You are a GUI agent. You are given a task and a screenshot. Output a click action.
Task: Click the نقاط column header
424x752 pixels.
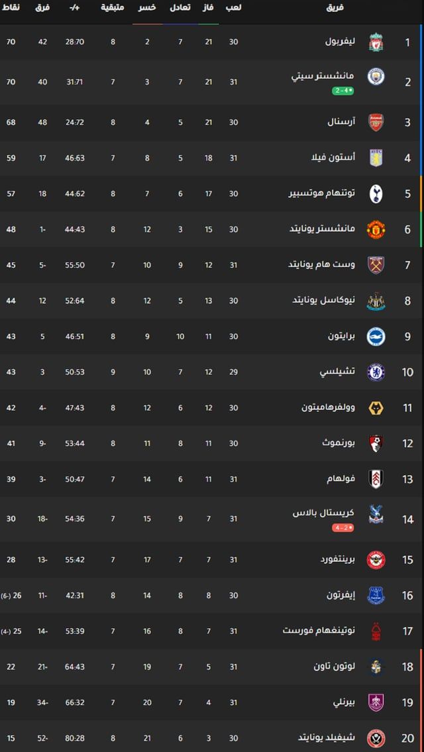(x=10, y=8)
